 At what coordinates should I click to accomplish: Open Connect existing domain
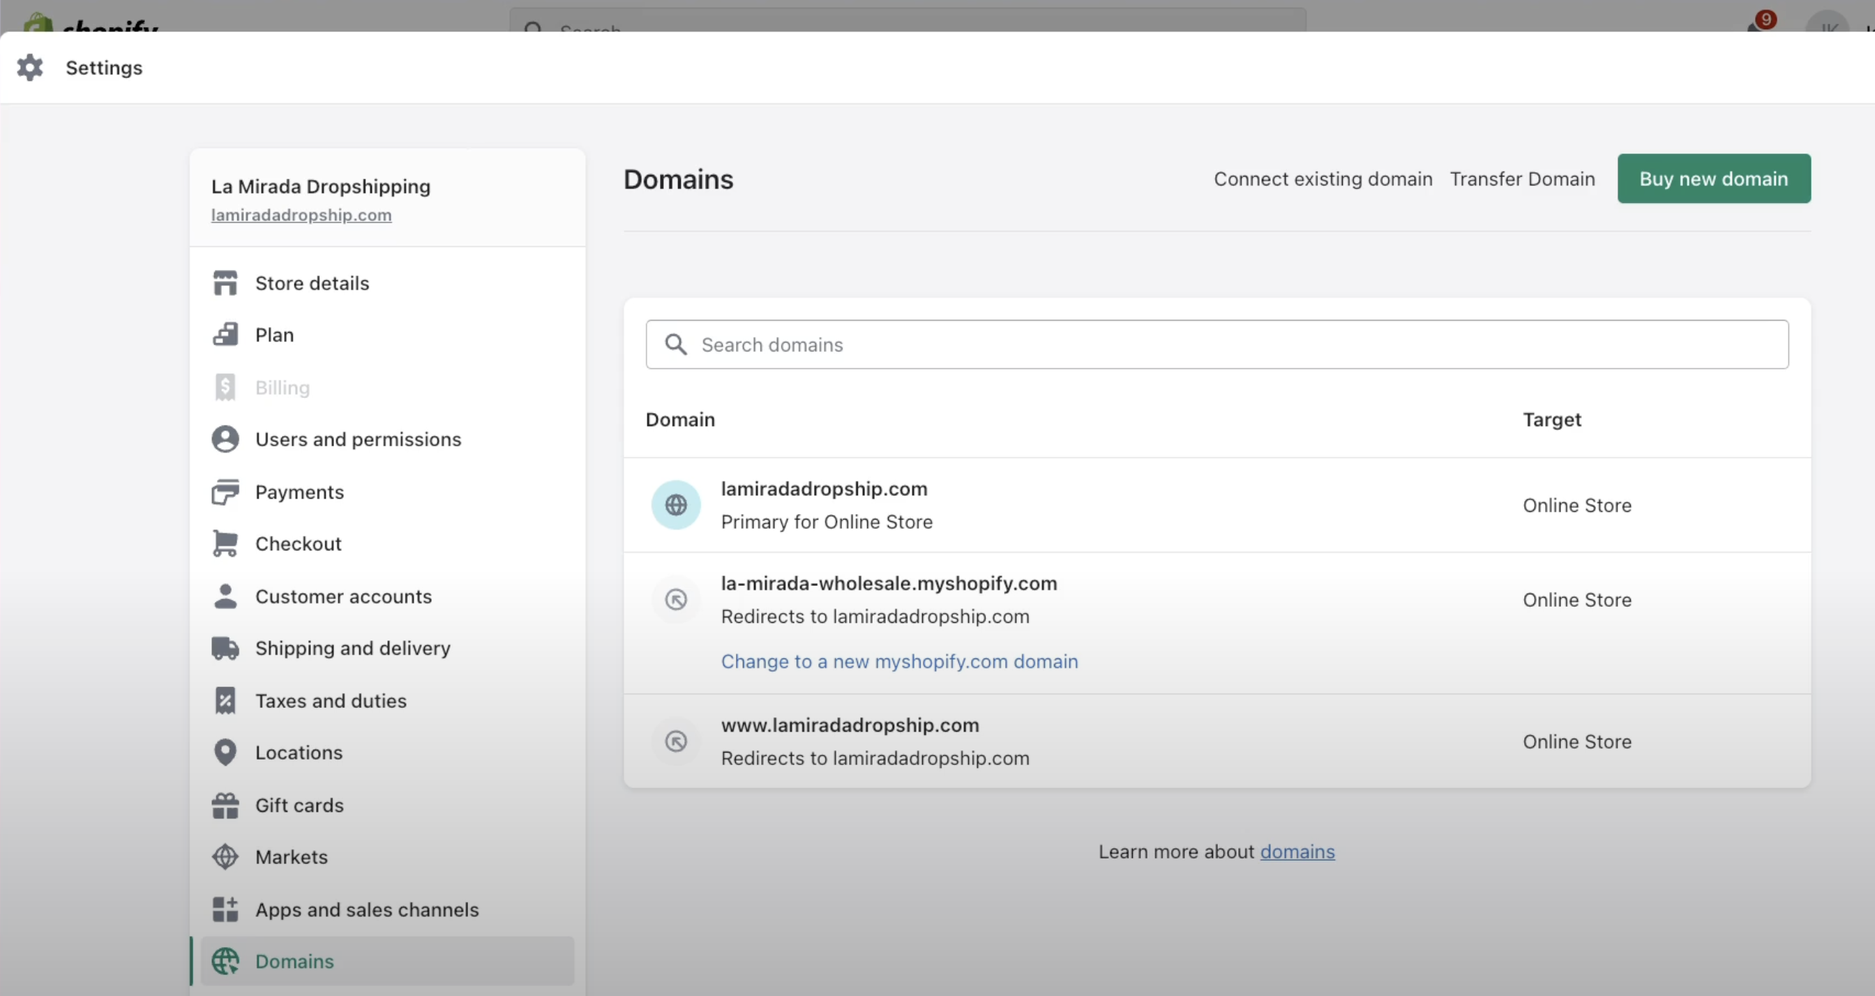click(x=1323, y=179)
